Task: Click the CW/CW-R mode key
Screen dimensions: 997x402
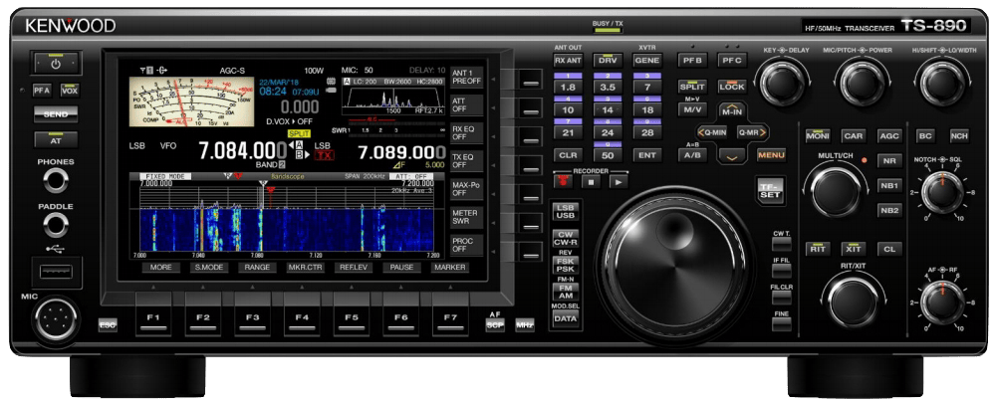Action: click(x=566, y=238)
